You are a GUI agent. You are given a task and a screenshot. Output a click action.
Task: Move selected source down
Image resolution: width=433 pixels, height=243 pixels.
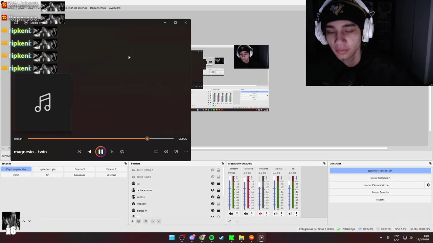point(159,221)
